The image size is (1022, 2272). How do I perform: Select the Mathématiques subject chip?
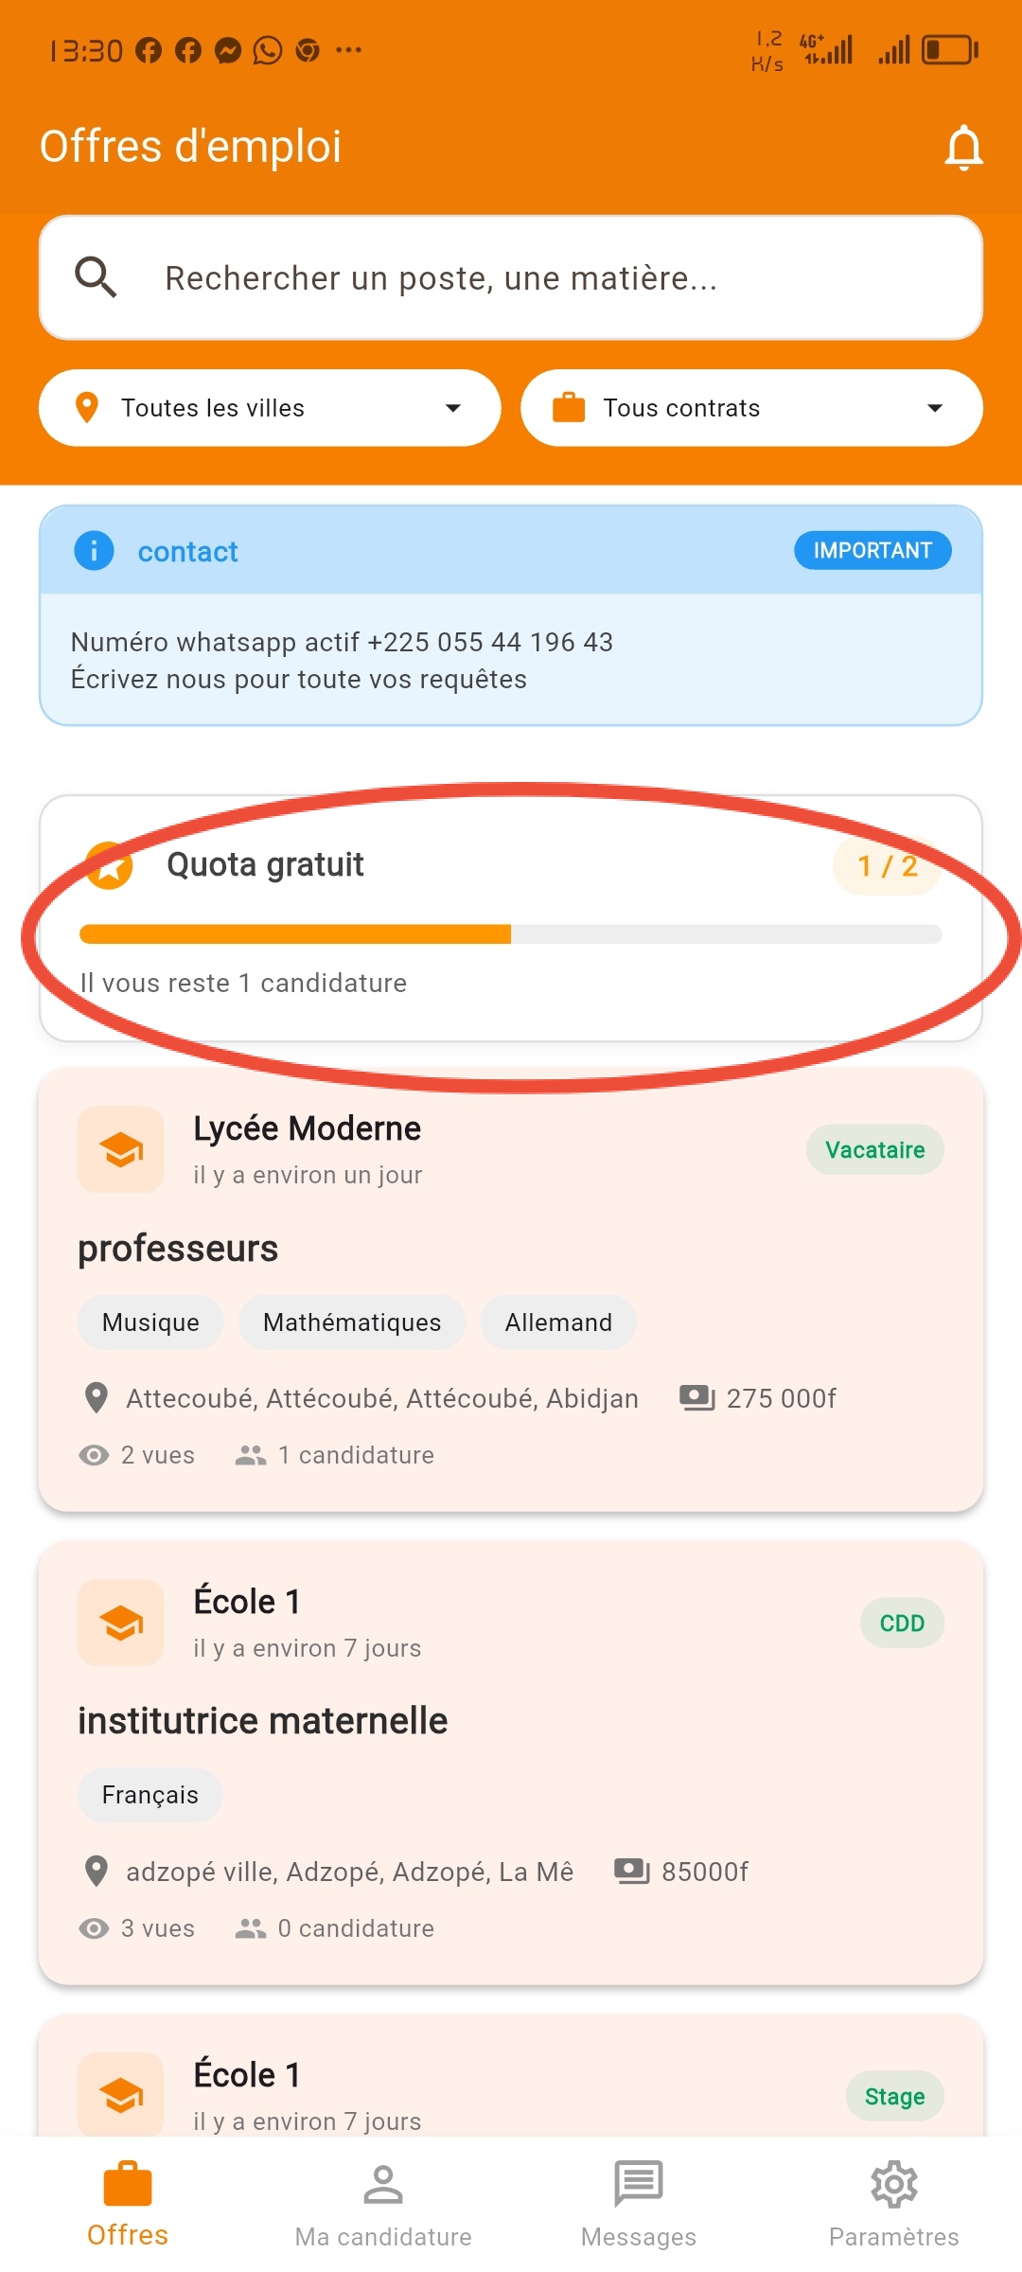(x=351, y=1322)
